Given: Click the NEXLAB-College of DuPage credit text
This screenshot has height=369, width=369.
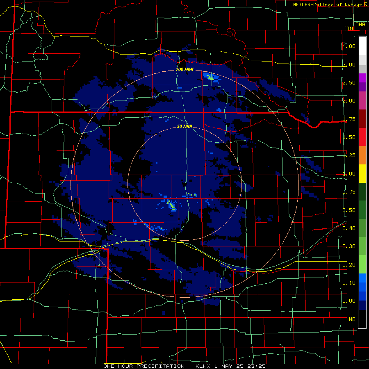Looking at the screenshot, I should tap(330, 5).
